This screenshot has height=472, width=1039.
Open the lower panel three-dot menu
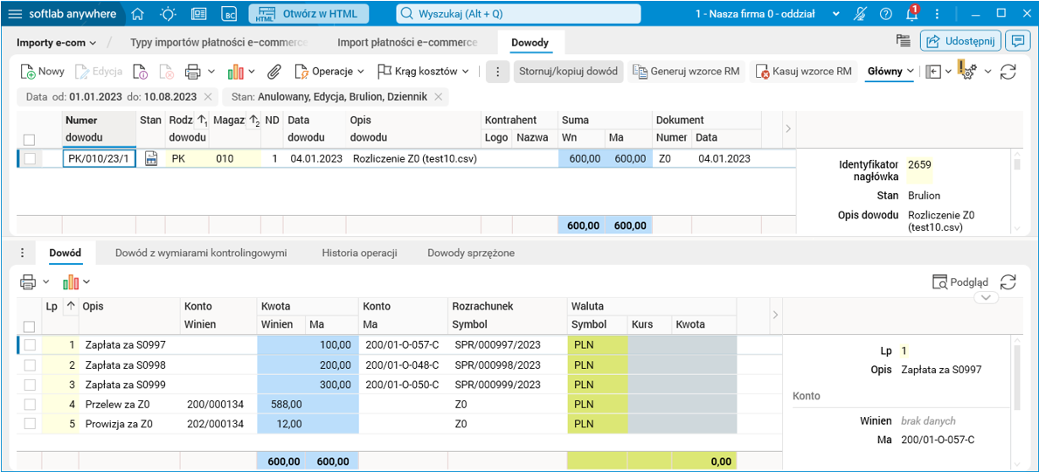click(23, 253)
